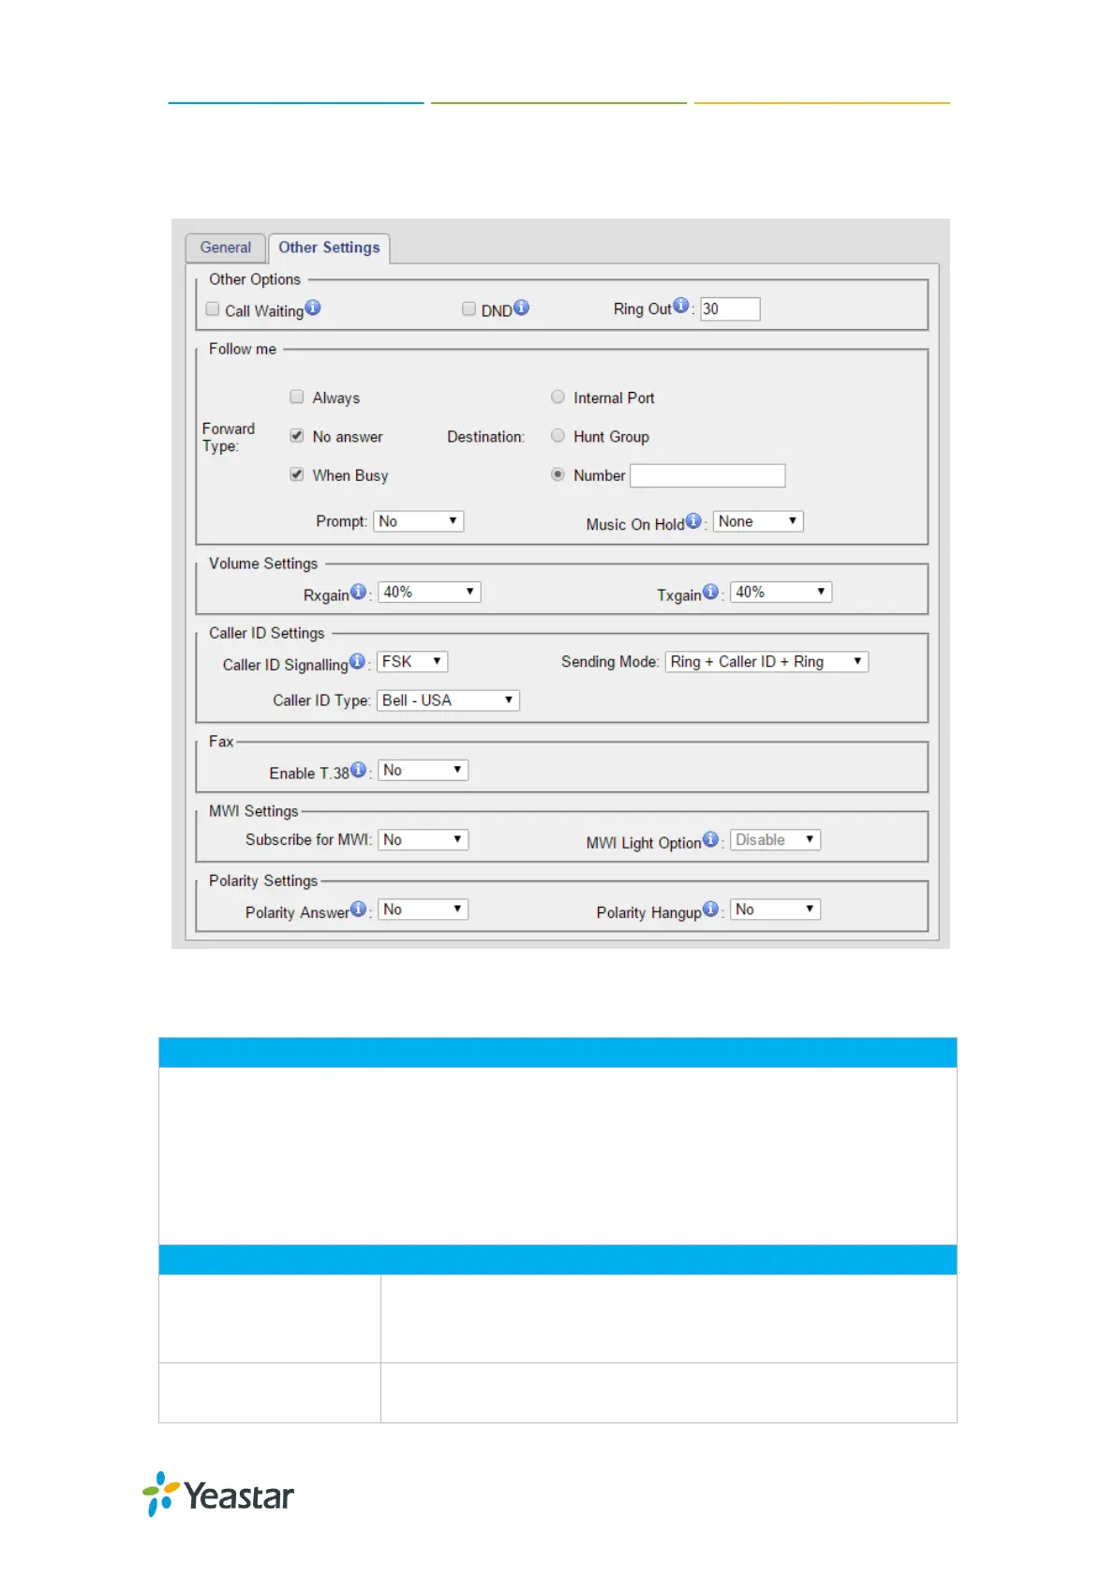Click the Yeastar logo

pos(218,1495)
